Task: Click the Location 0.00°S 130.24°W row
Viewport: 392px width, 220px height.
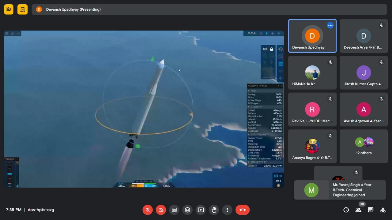Action: pyautogui.click(x=265, y=166)
